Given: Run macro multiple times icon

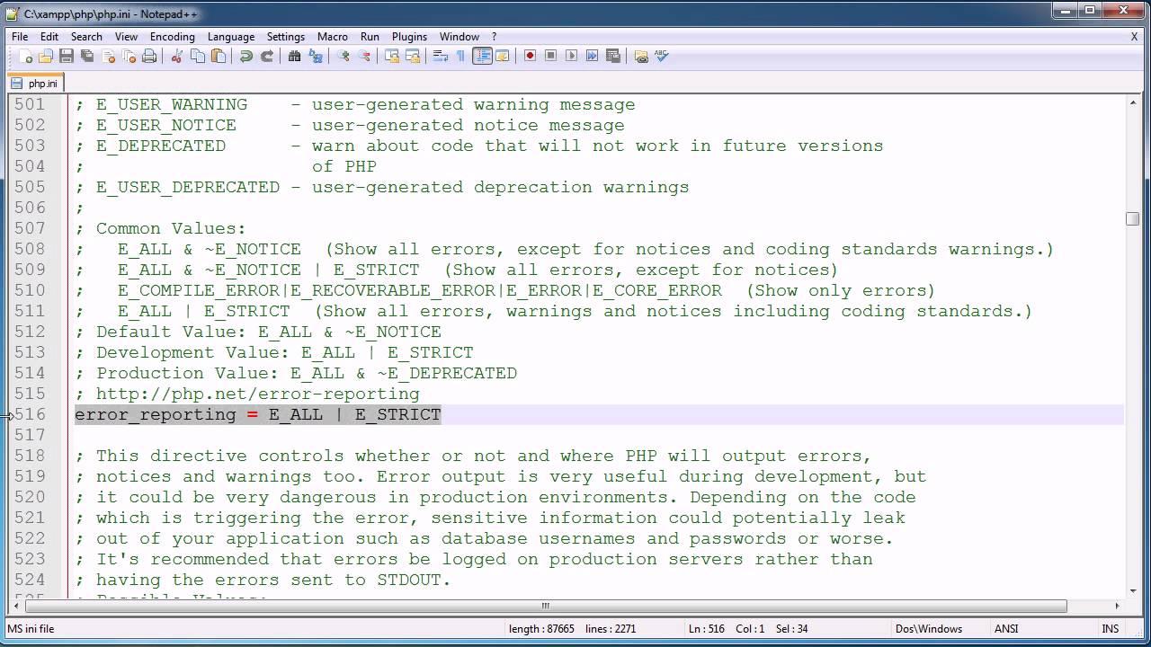Looking at the screenshot, I should pyautogui.click(x=593, y=56).
